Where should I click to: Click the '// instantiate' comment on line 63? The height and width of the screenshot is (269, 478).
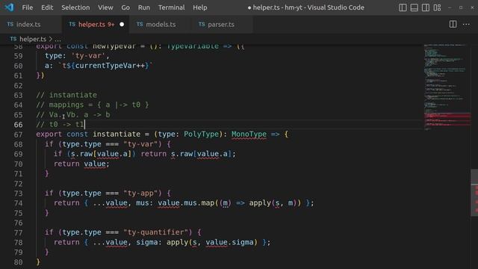(x=66, y=95)
